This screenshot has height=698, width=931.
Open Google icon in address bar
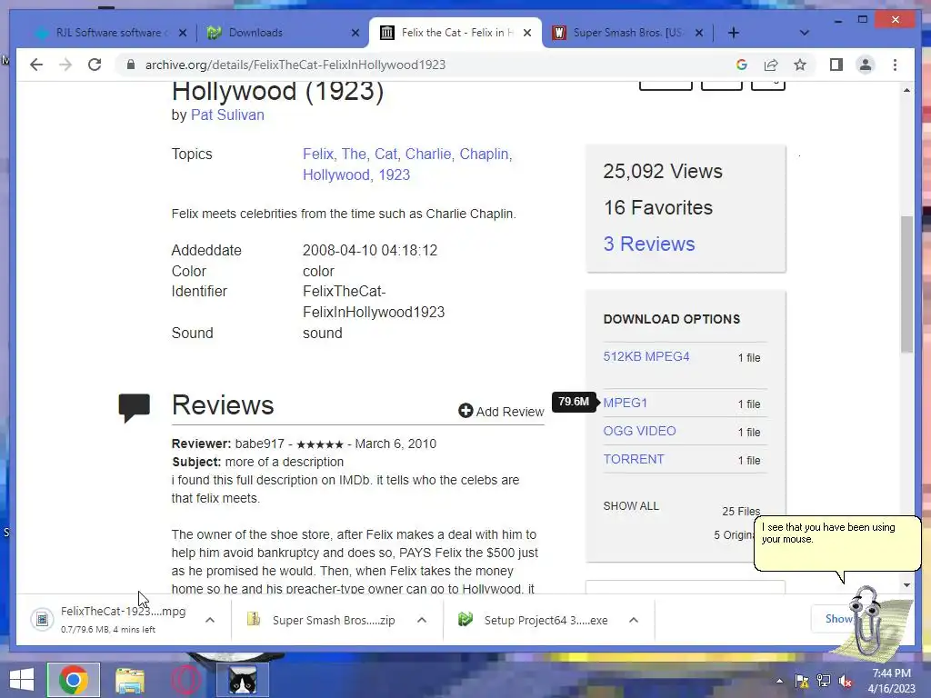[x=742, y=65]
